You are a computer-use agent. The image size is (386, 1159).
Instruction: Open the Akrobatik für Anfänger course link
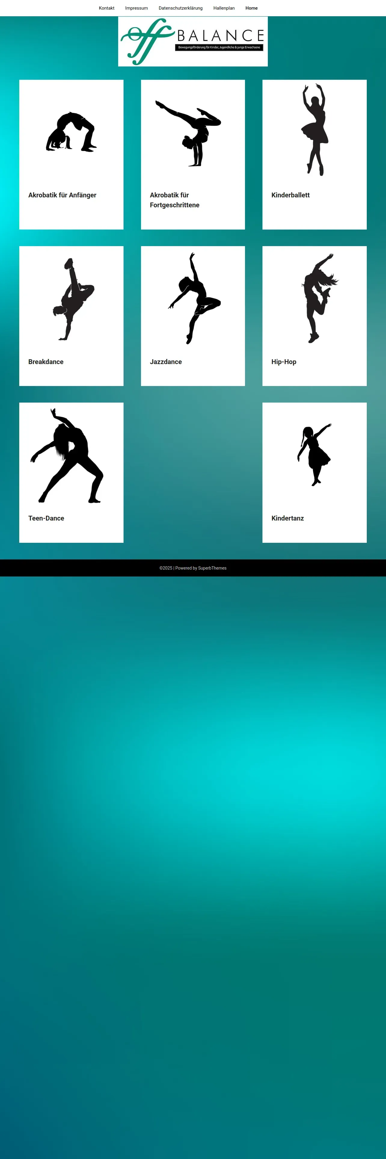pos(63,195)
